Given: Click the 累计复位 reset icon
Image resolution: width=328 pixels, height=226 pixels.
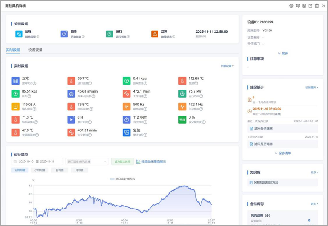Looking at the screenshot, I should tap(127, 133).
